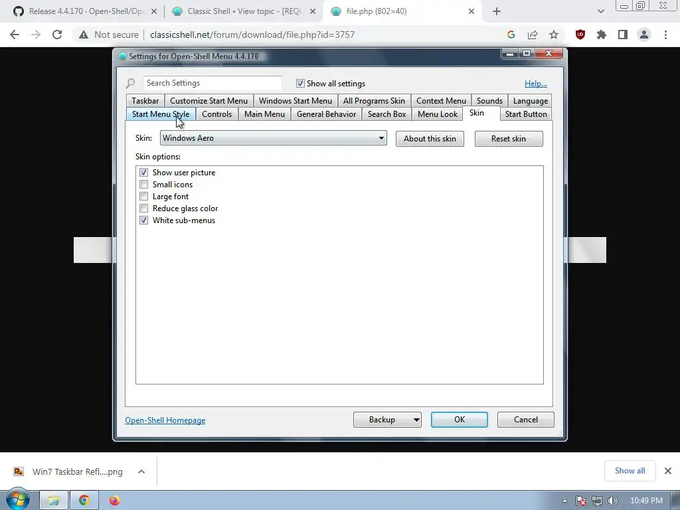Open the Menu Look tab
Screen dimensions: 680x510
[438, 114]
